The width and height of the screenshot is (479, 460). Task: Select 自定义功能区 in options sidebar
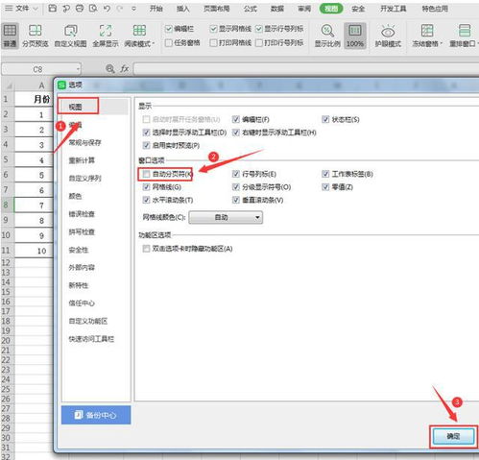(x=88, y=321)
